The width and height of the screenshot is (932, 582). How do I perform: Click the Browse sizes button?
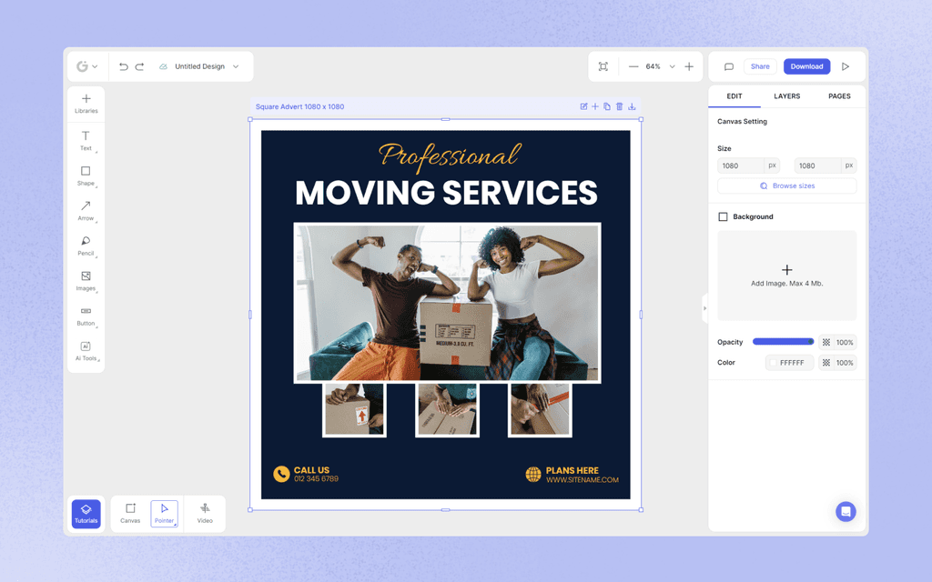tap(786, 186)
